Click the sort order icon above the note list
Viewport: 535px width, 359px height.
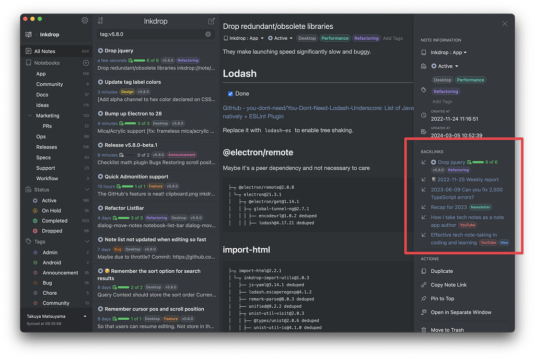pyautogui.click(x=99, y=20)
